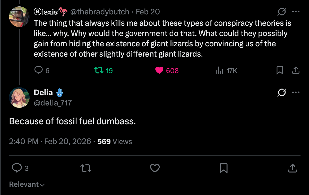Open the @delia_717 profile handle
The height and width of the screenshot is (195, 309).
click(53, 103)
